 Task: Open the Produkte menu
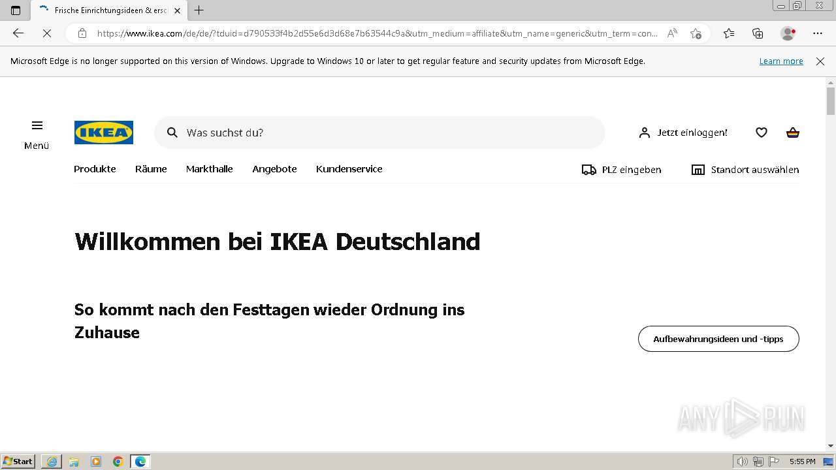[95, 169]
